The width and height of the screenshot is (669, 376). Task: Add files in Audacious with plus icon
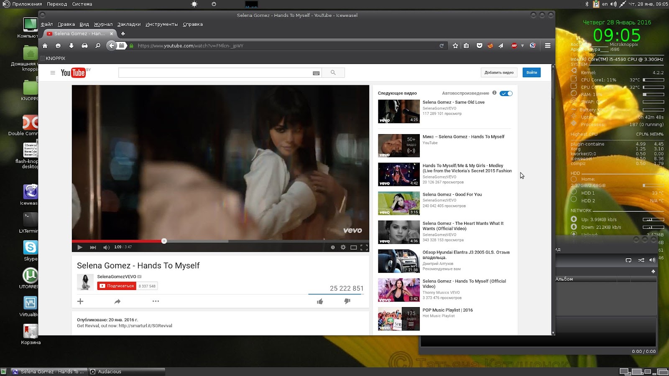(x=653, y=272)
